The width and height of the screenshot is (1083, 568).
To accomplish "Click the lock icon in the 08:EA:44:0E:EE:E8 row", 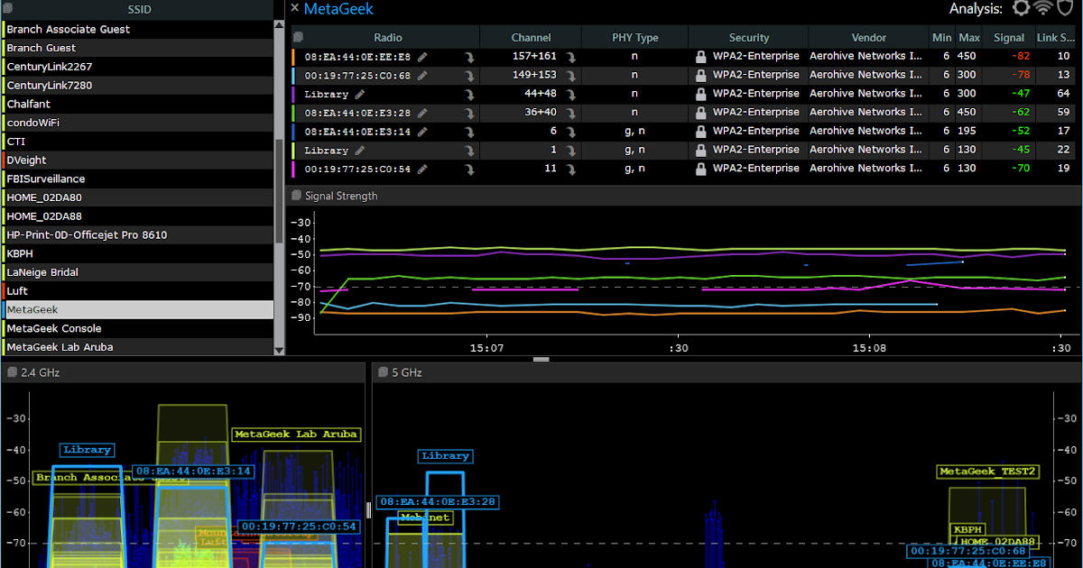I will (x=700, y=56).
